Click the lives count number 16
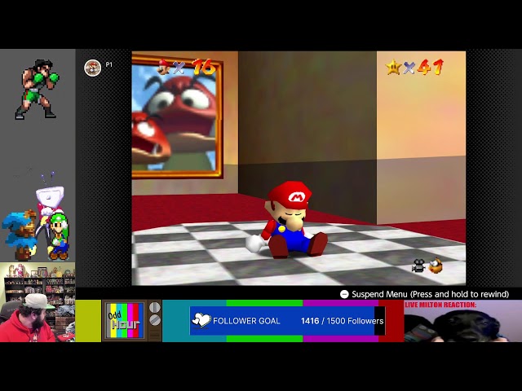The height and width of the screenshot is (391, 522). click(x=203, y=67)
